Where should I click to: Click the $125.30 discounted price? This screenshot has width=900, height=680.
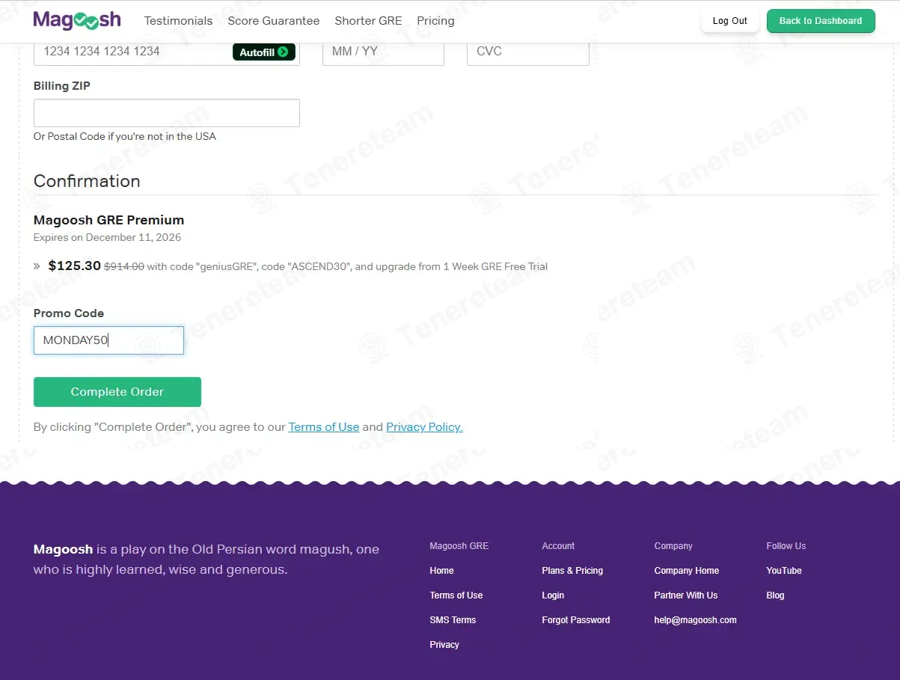click(74, 266)
